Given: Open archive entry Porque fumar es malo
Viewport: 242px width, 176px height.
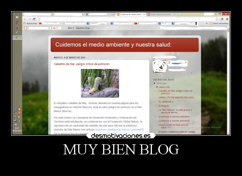Looking at the screenshot, I should tap(173, 126).
